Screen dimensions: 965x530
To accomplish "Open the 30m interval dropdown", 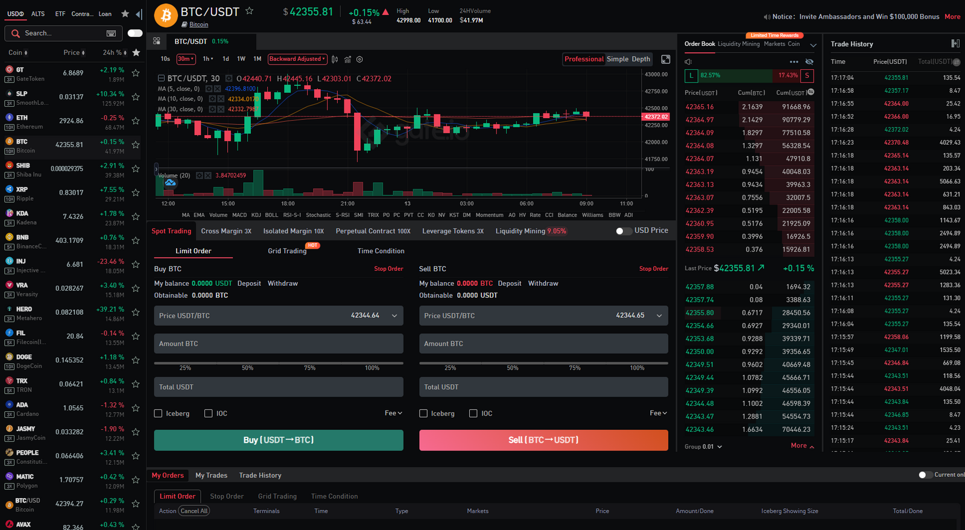I will pos(186,59).
